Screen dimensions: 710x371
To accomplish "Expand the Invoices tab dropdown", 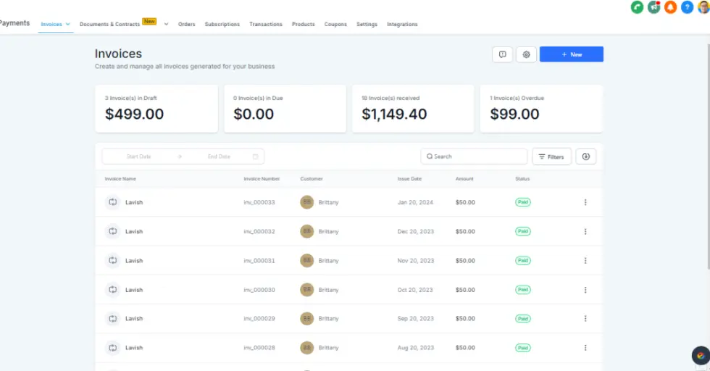I will click(x=68, y=24).
